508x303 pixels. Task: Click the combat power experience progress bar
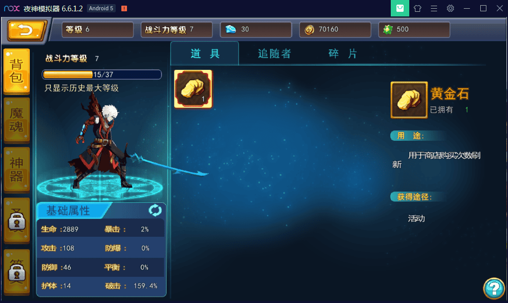[x=102, y=74]
